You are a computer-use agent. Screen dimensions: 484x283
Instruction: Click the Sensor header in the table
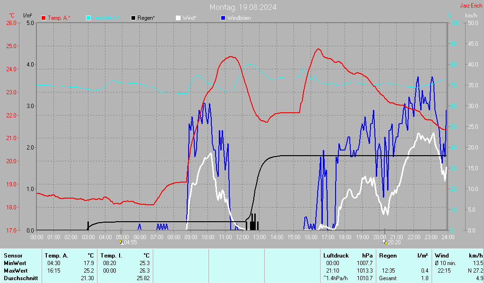[13, 255]
